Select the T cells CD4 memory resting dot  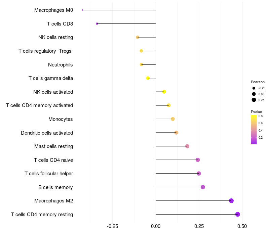click(x=238, y=214)
